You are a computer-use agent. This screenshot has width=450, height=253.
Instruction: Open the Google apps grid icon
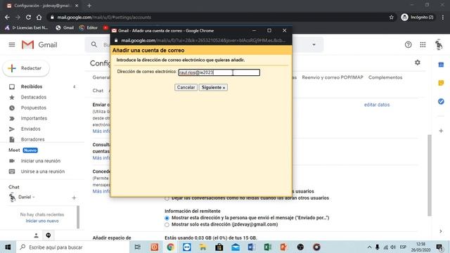coord(423,45)
